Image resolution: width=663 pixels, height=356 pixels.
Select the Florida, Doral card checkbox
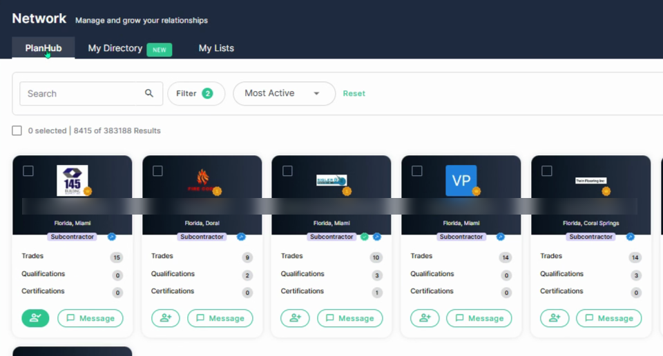click(157, 171)
